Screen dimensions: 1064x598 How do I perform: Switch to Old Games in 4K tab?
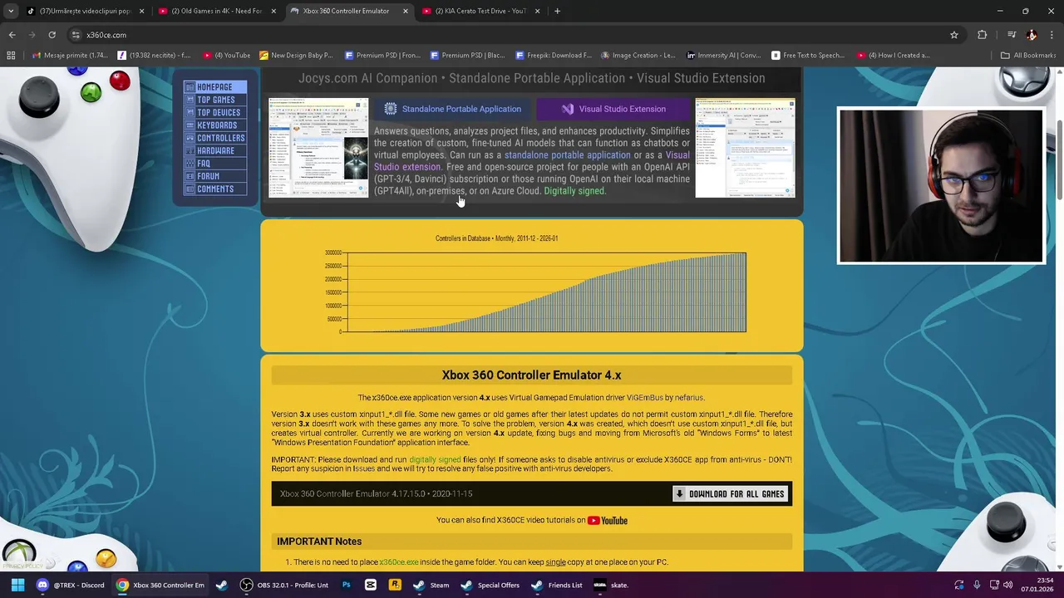point(216,11)
